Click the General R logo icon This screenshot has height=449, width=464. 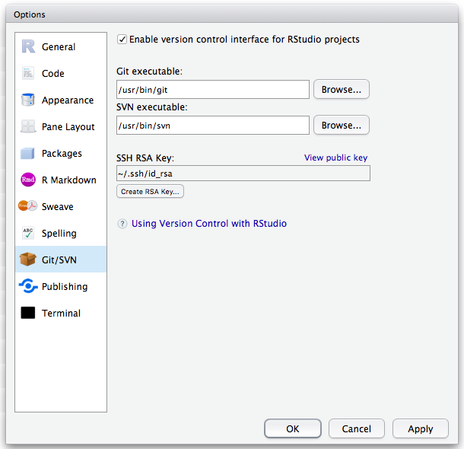pyautogui.click(x=28, y=46)
